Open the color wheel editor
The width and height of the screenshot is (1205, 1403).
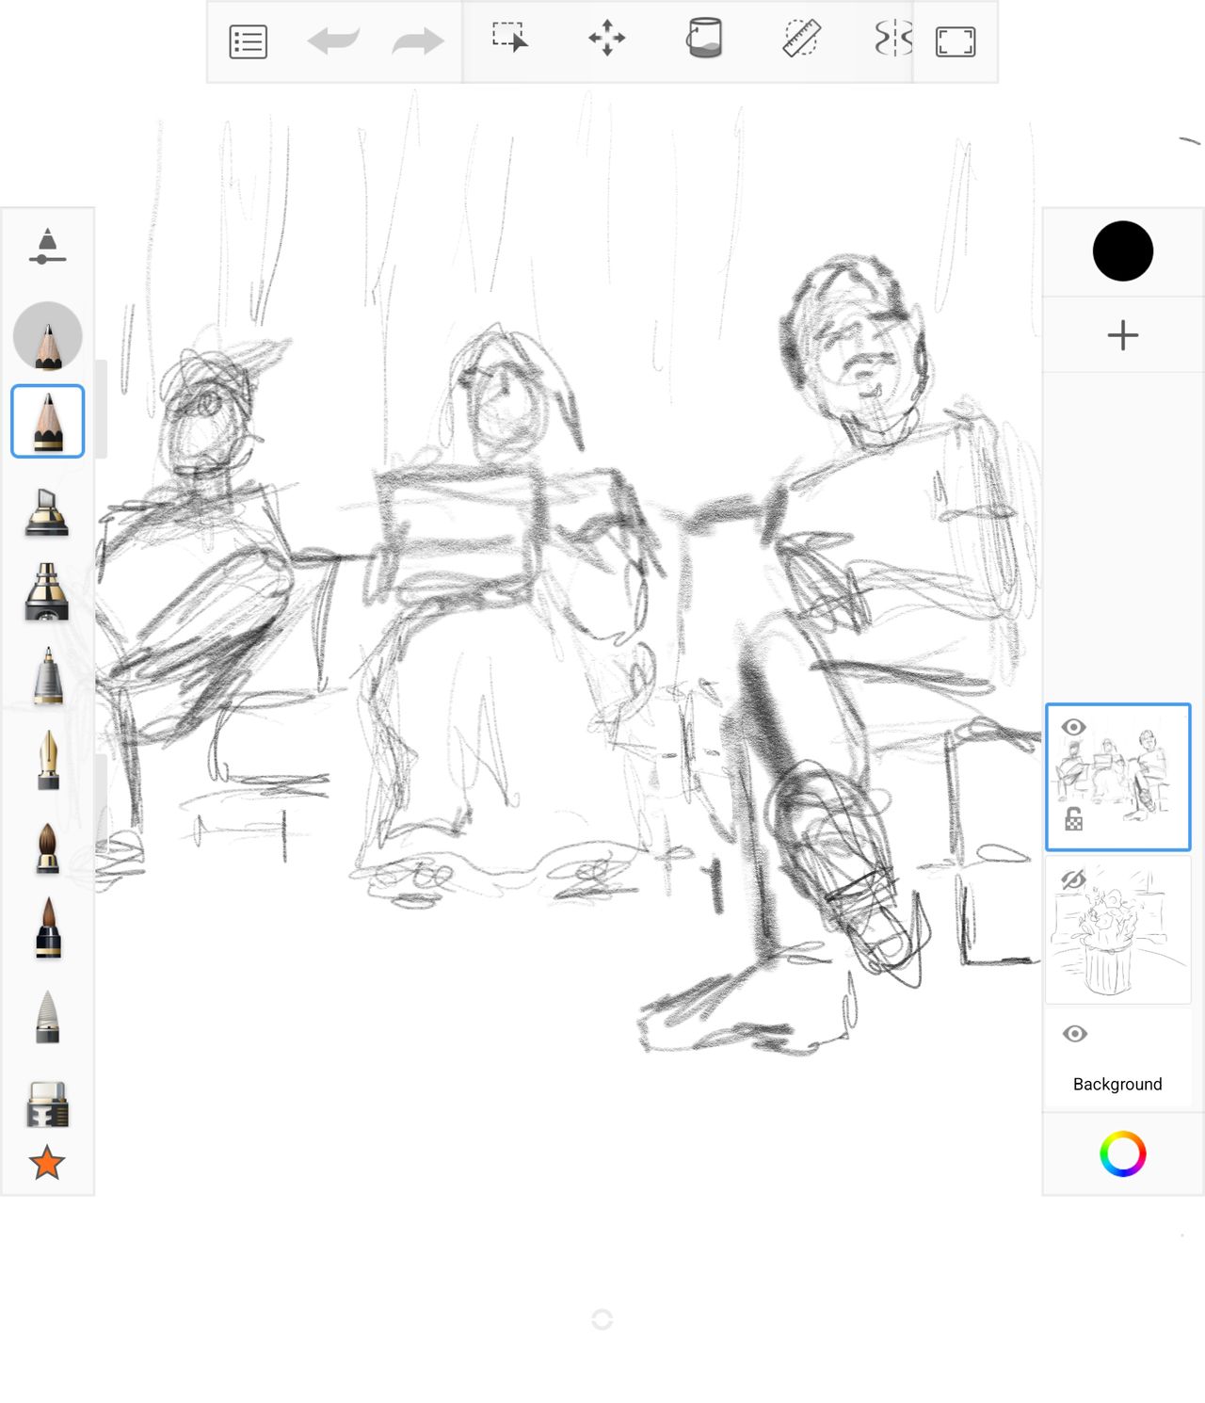[1123, 1153]
